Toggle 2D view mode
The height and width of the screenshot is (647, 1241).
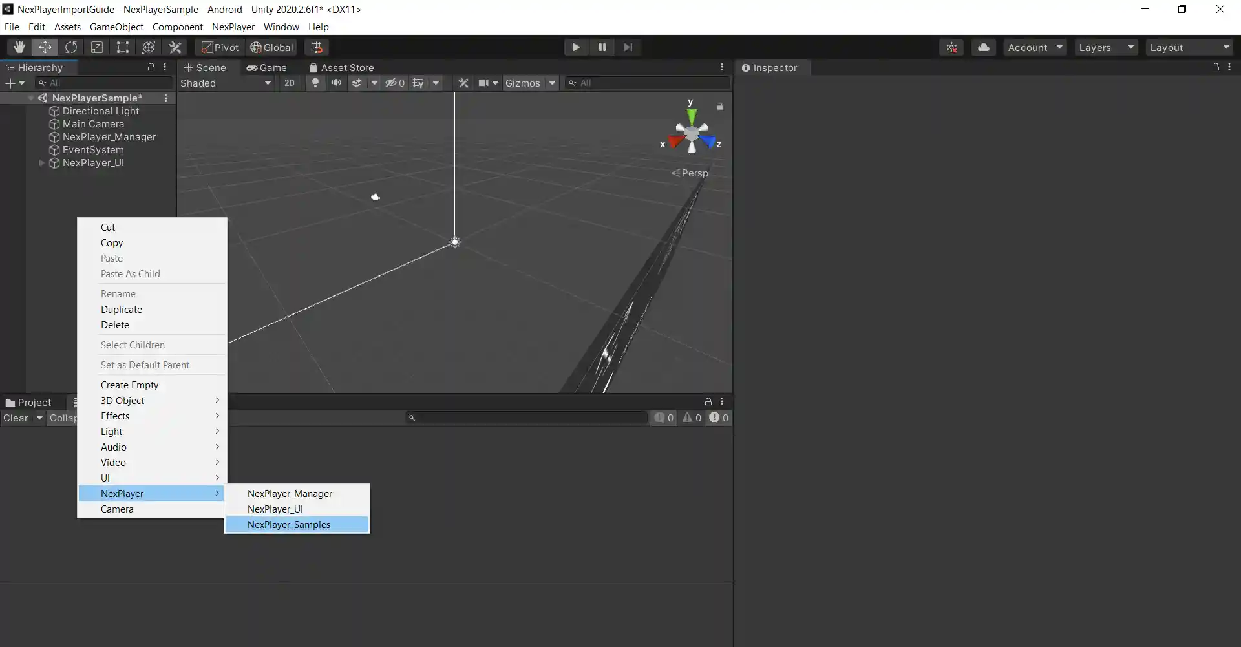click(x=289, y=83)
